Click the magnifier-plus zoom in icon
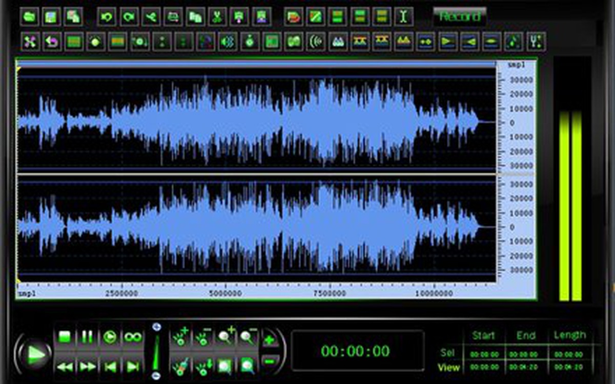 (x=226, y=336)
